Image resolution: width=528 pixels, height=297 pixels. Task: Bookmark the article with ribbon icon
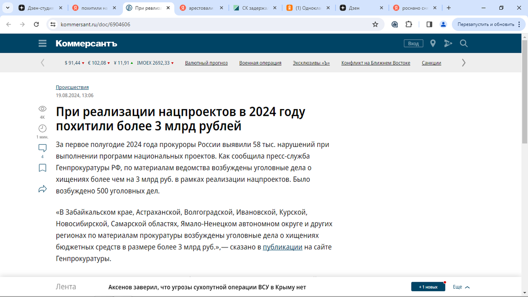[42, 168]
